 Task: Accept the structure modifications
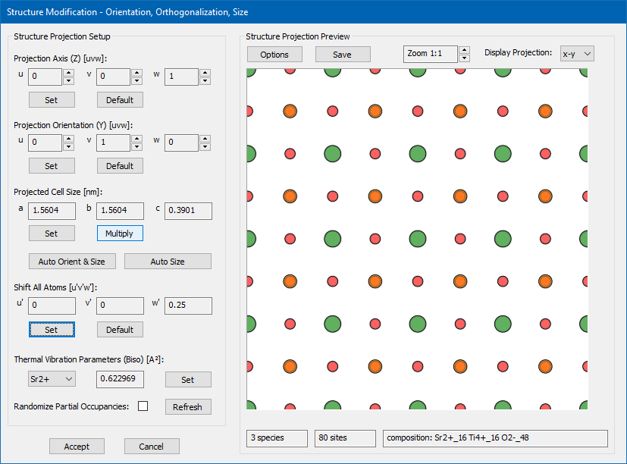click(x=77, y=446)
